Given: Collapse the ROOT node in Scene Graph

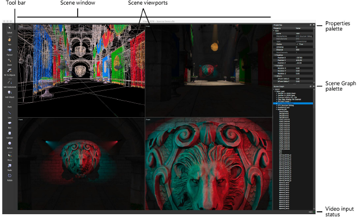Looking at the screenshot, I should (x=274, y=89).
